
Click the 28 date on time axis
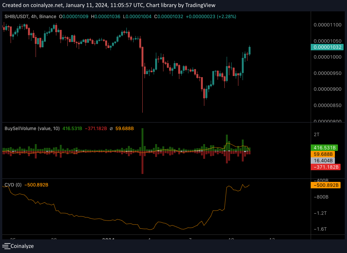tap(54, 239)
